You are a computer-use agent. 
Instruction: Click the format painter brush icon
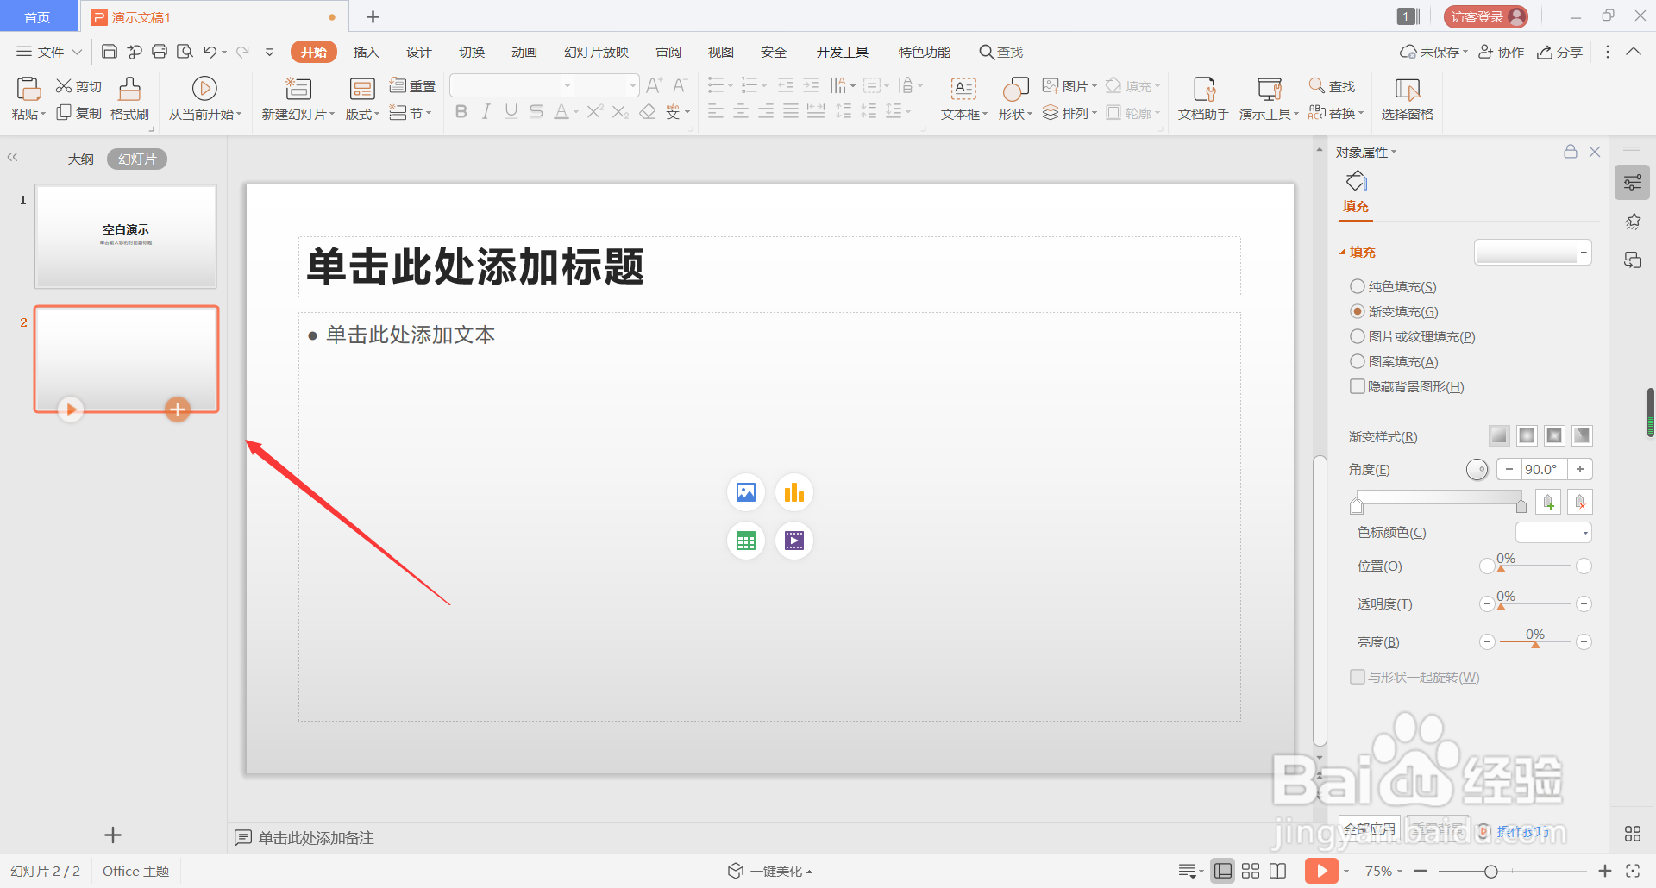pos(129,89)
